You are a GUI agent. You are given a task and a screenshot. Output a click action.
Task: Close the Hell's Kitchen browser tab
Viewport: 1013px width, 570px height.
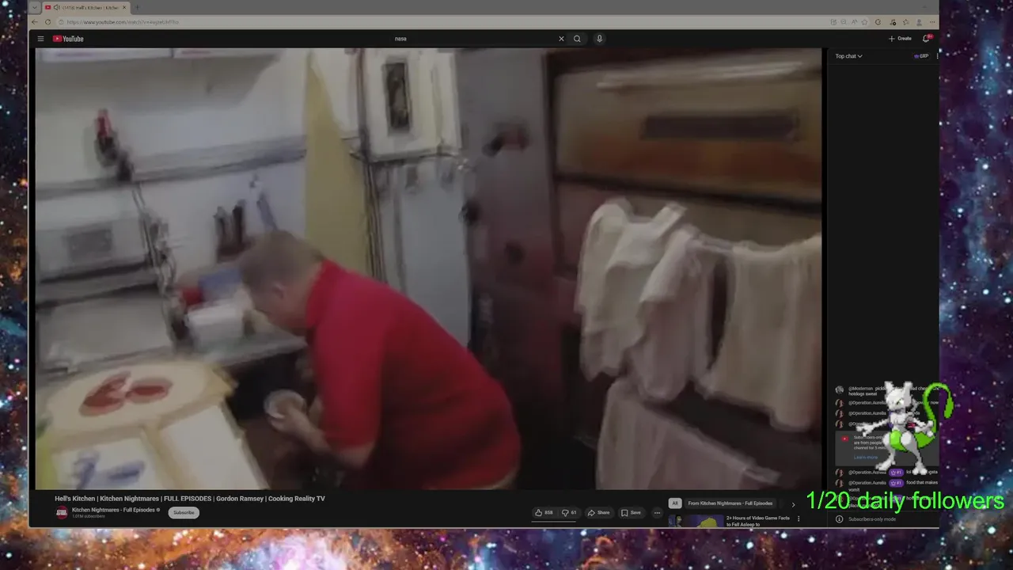124,7
